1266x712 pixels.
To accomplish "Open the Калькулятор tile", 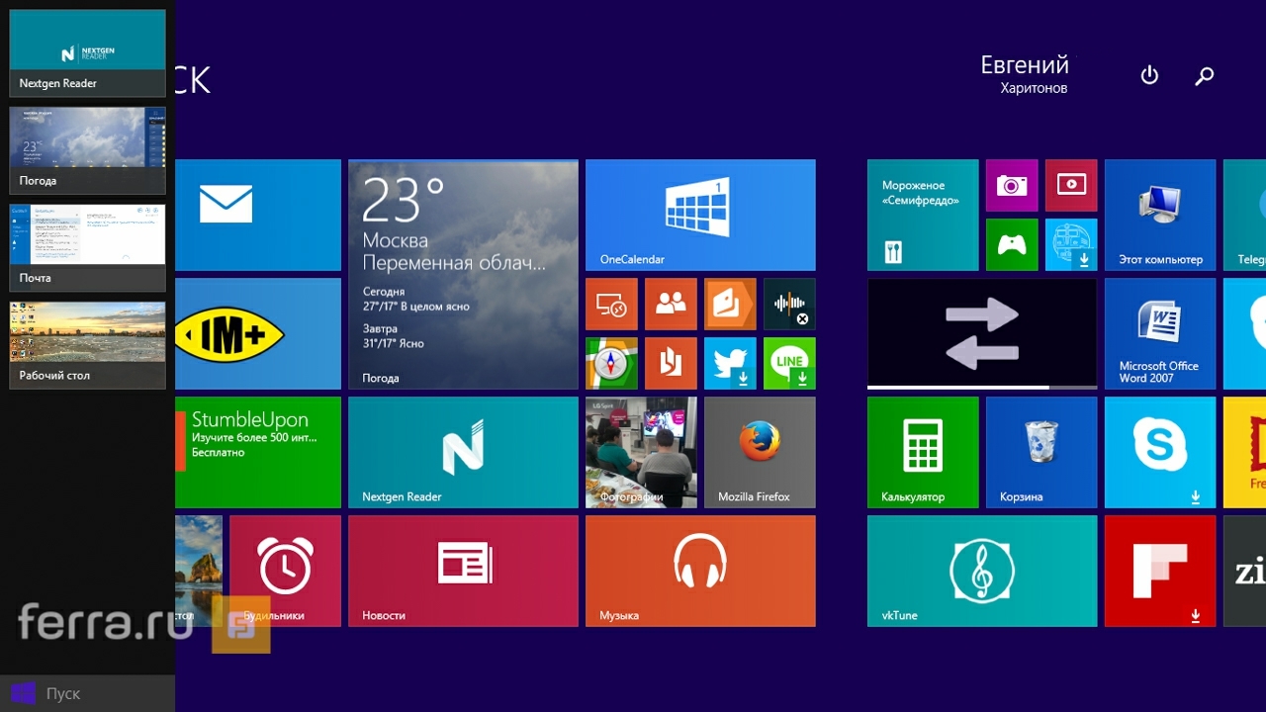I will pos(922,452).
